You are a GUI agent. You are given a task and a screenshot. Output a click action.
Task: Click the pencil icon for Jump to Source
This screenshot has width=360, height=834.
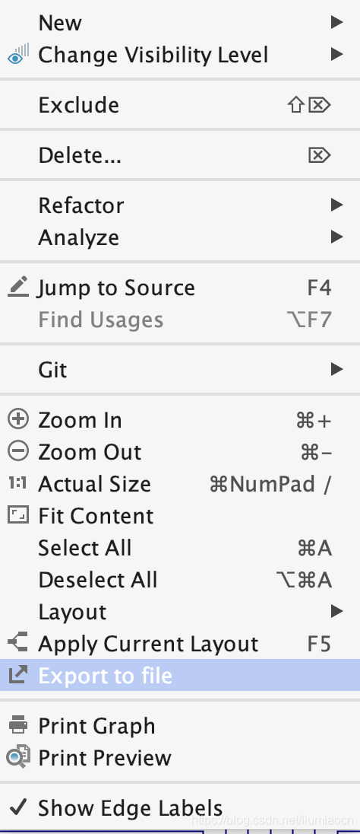18,287
